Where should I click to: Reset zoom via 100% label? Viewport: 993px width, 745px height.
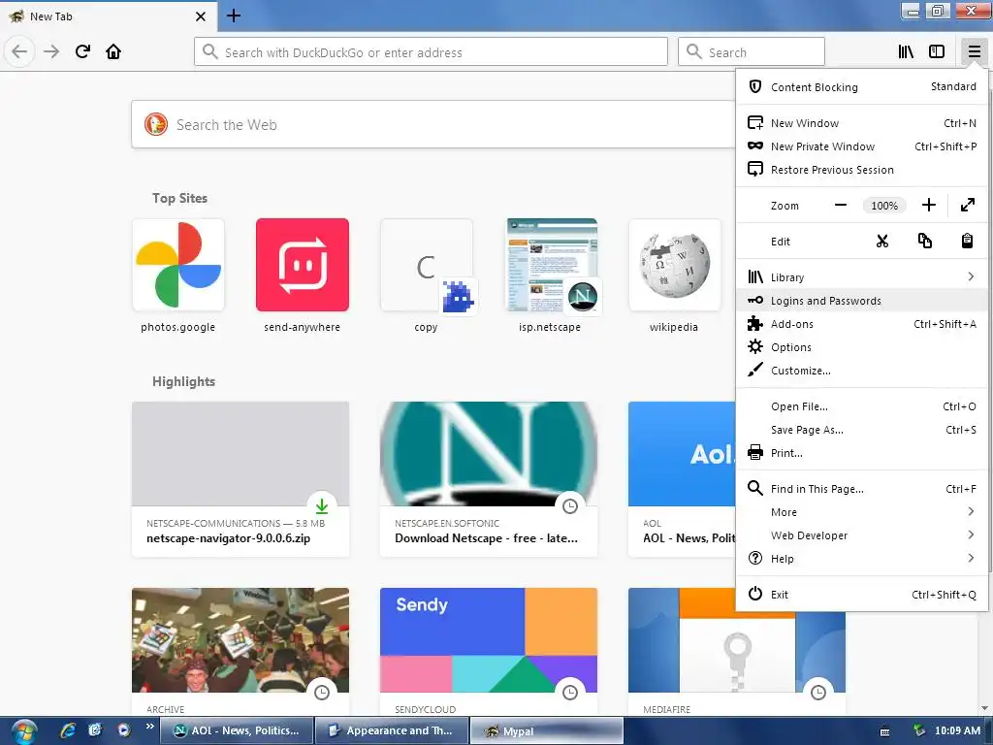(884, 206)
